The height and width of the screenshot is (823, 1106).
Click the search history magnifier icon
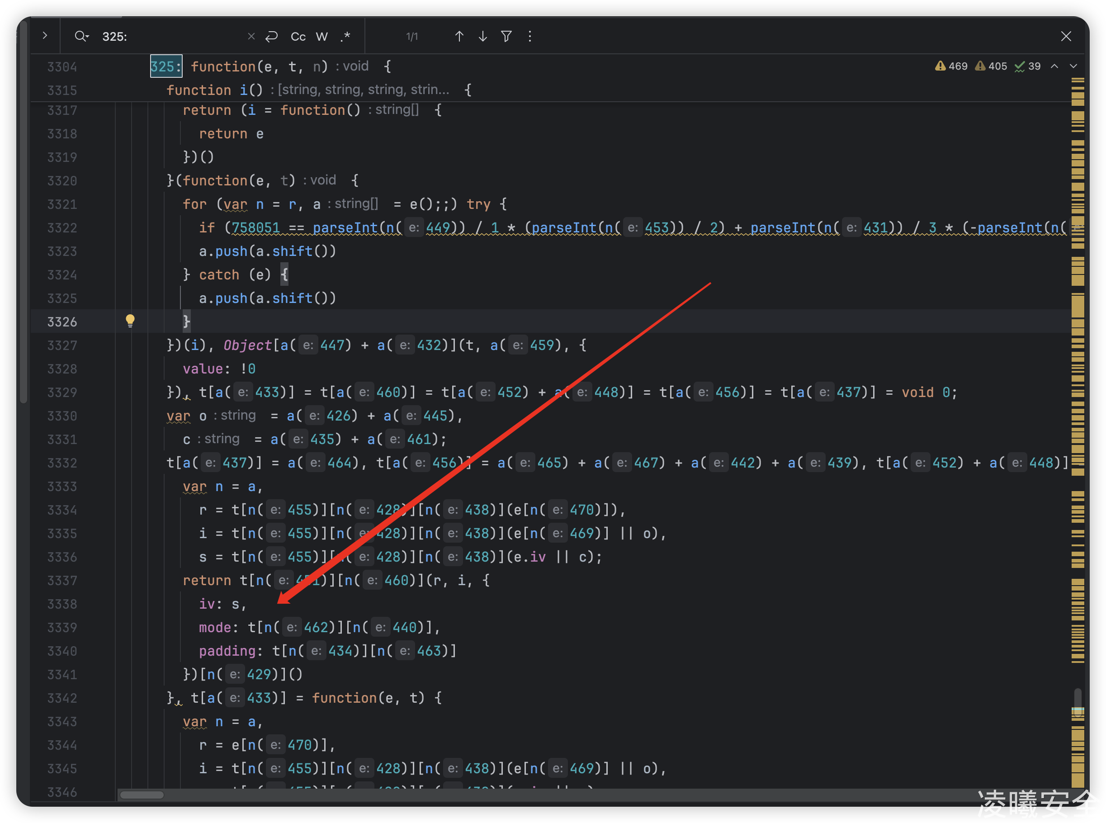tap(81, 36)
